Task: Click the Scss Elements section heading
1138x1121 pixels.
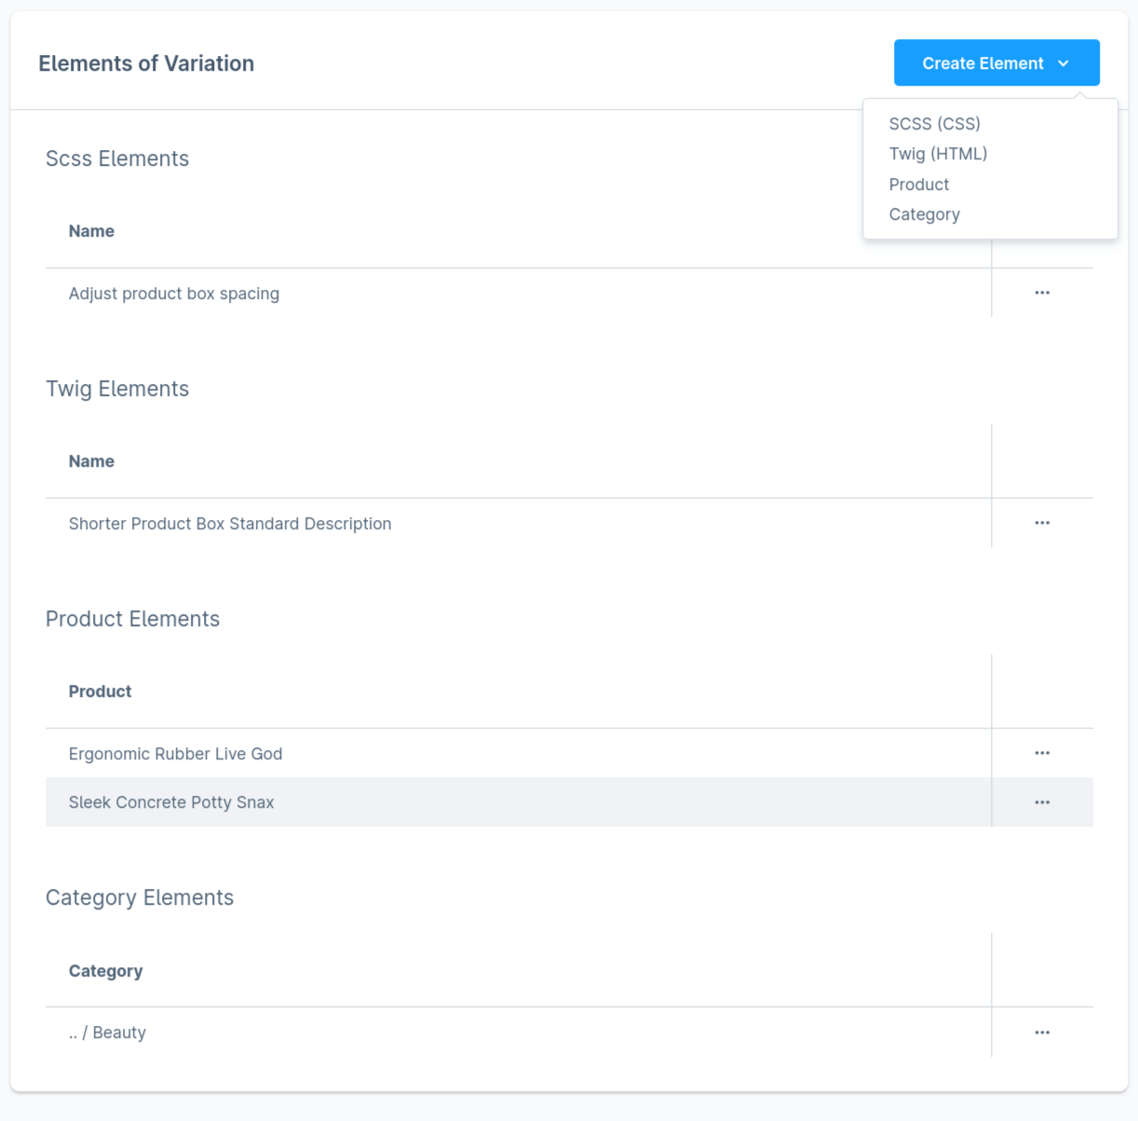Action: point(117,158)
